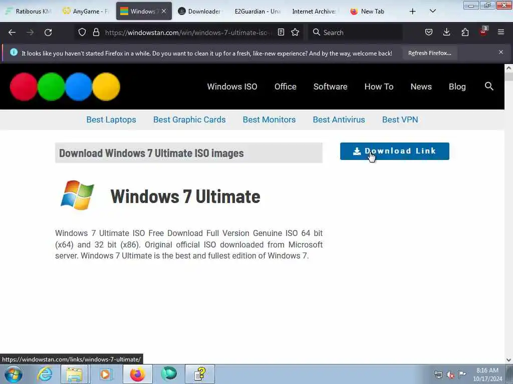Screen dimensions: 513x384
Task: Open uBlock extension icon with badge
Action: [x=483, y=31]
